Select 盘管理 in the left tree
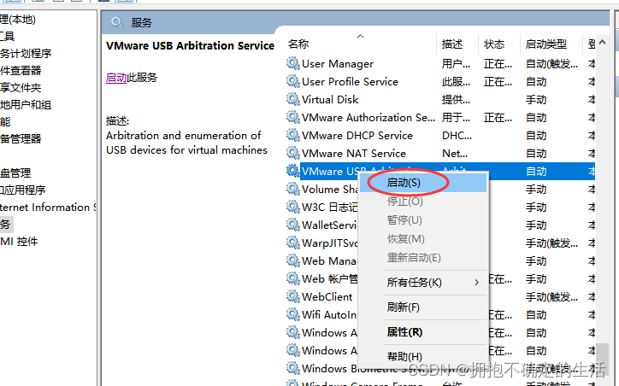This screenshot has width=619, height=386. [x=15, y=173]
